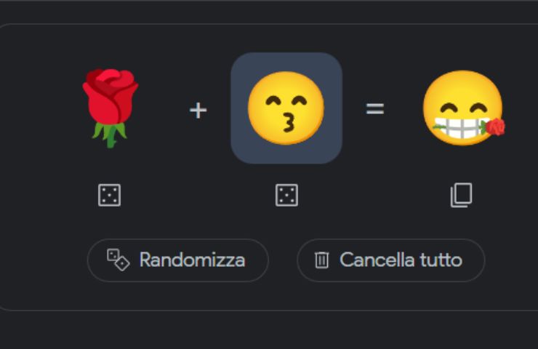The image size is (538, 349).
Task: Click the green stem of the rose emoji
Action: pos(110,135)
